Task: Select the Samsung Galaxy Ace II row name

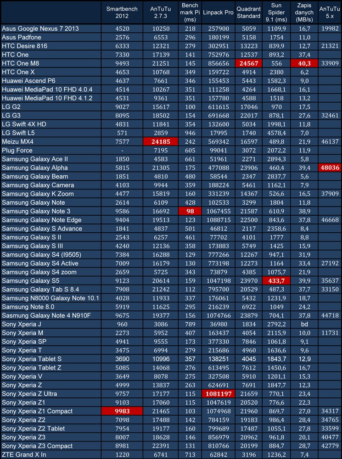Action: (34, 159)
